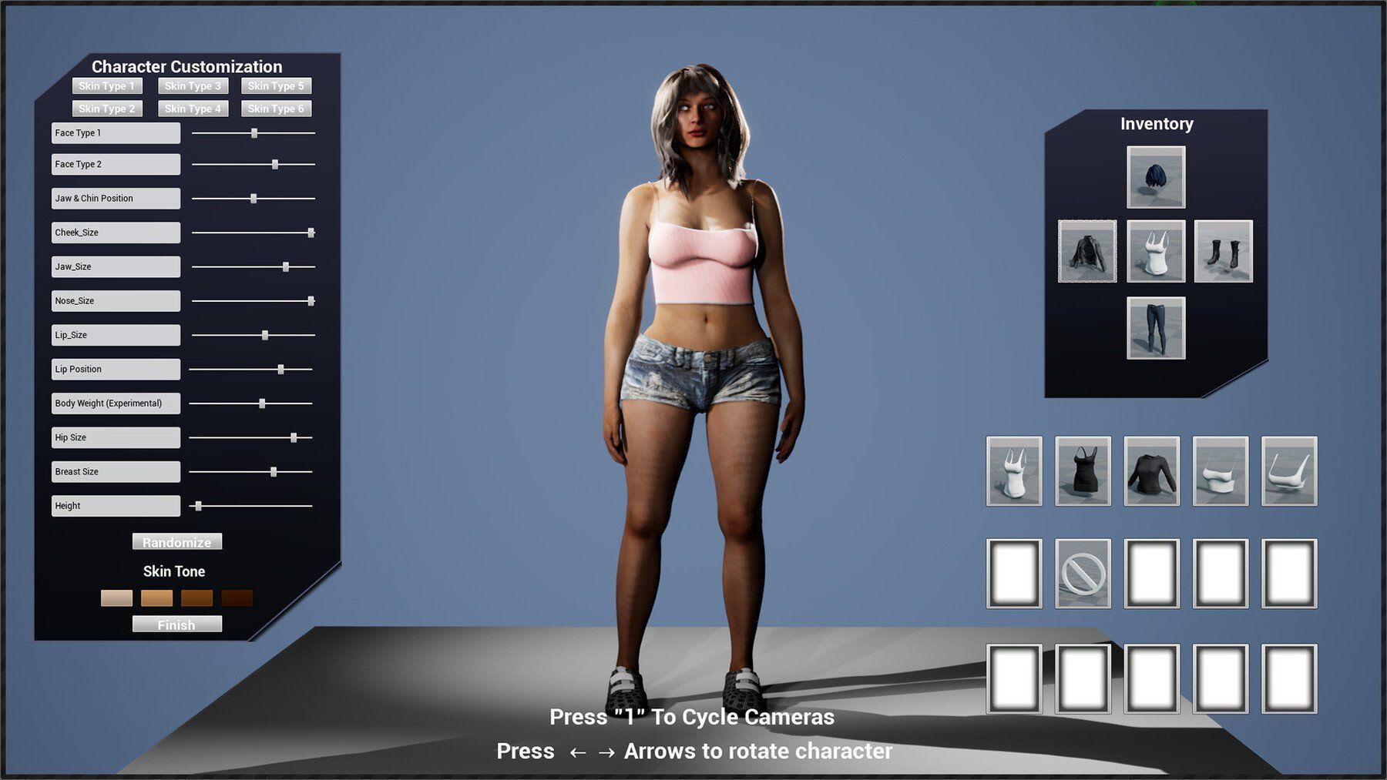Viewport: 1387px width, 780px height.
Task: Click the Nose_Size slider handle
Action: (311, 301)
